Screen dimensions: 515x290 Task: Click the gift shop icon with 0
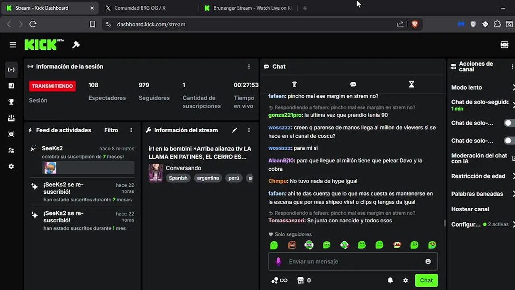tap(304, 280)
